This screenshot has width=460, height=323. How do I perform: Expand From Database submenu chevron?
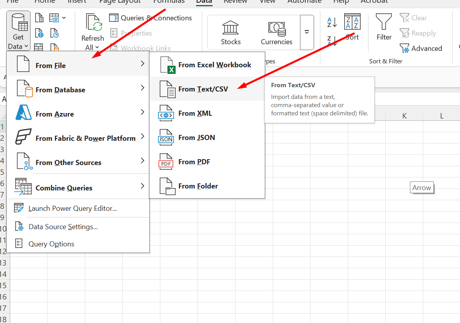pos(142,88)
